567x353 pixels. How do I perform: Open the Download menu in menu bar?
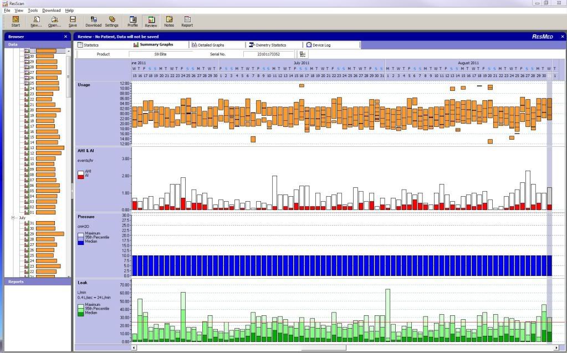[52, 11]
